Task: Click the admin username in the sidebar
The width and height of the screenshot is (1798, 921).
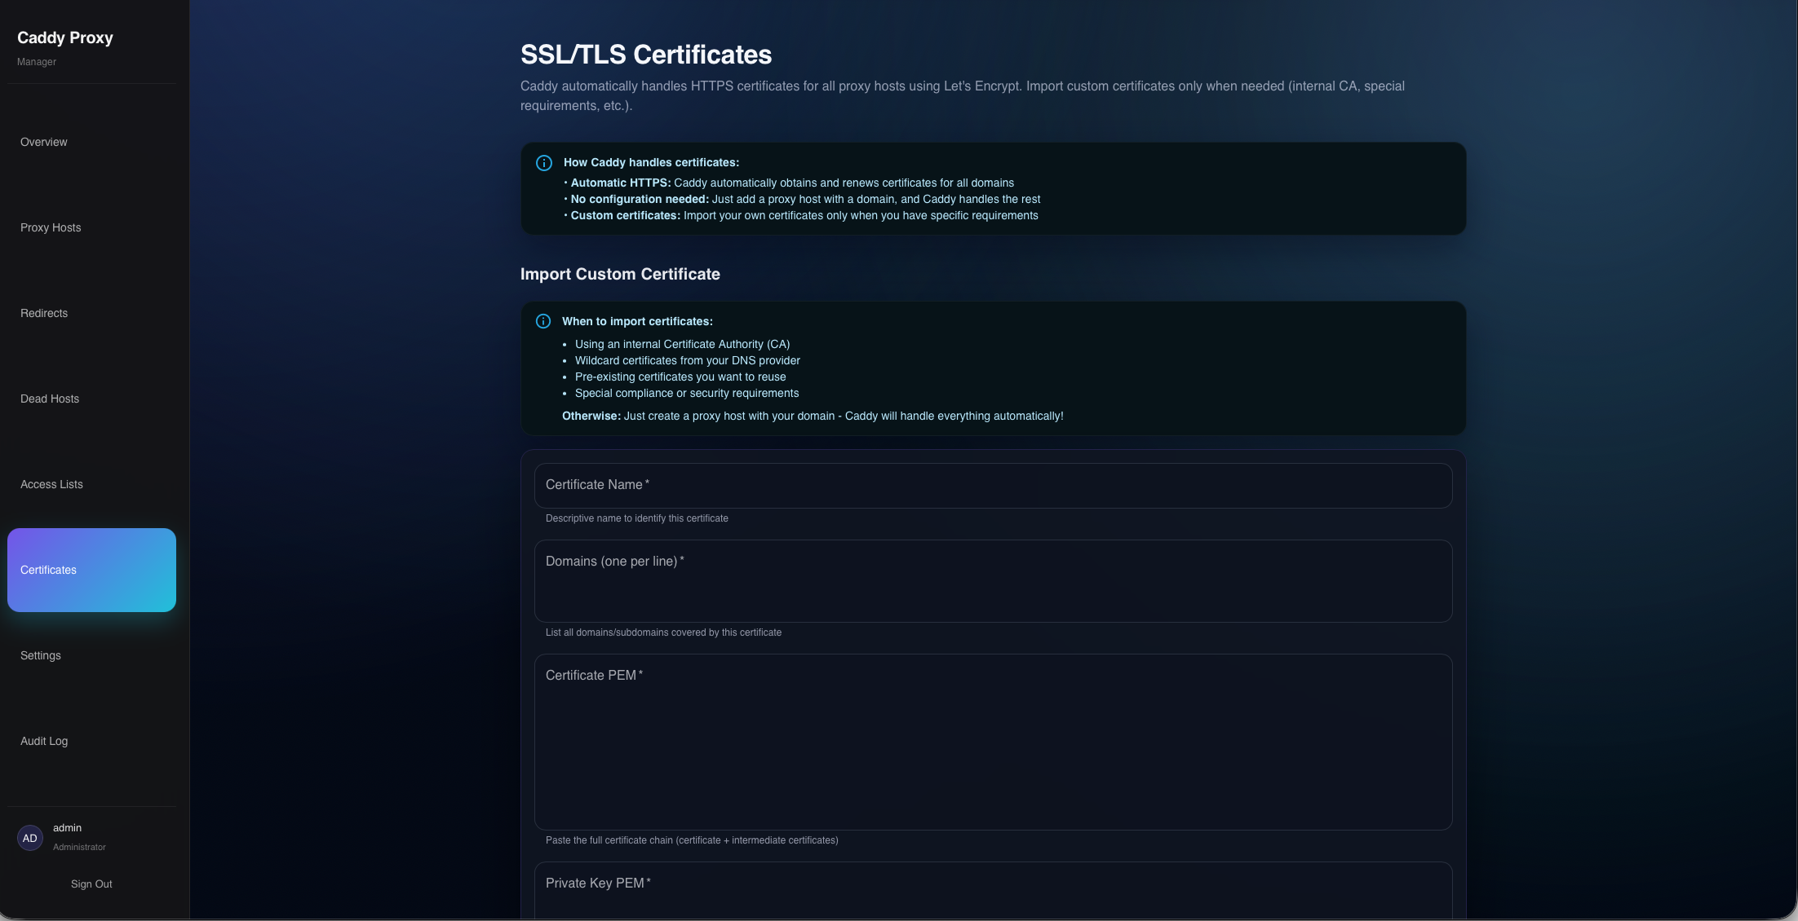Action: pyautogui.click(x=67, y=827)
